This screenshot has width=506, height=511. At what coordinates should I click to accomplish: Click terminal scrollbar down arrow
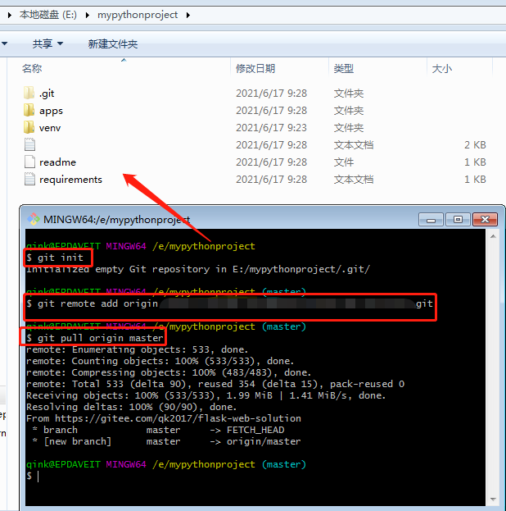[x=493, y=500]
